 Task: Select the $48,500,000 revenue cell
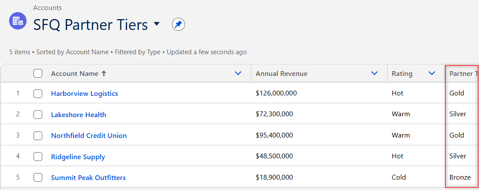[x=274, y=156]
